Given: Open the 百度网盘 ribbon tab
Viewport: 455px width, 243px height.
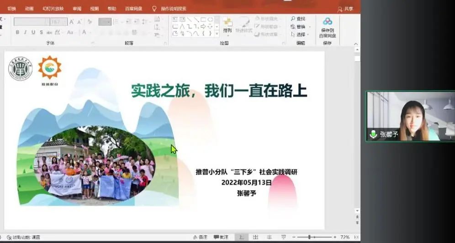Looking at the screenshot, I should click(x=133, y=9).
